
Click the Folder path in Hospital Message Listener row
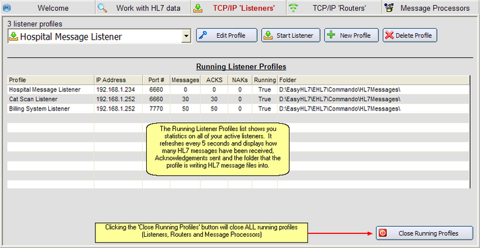tap(340, 90)
